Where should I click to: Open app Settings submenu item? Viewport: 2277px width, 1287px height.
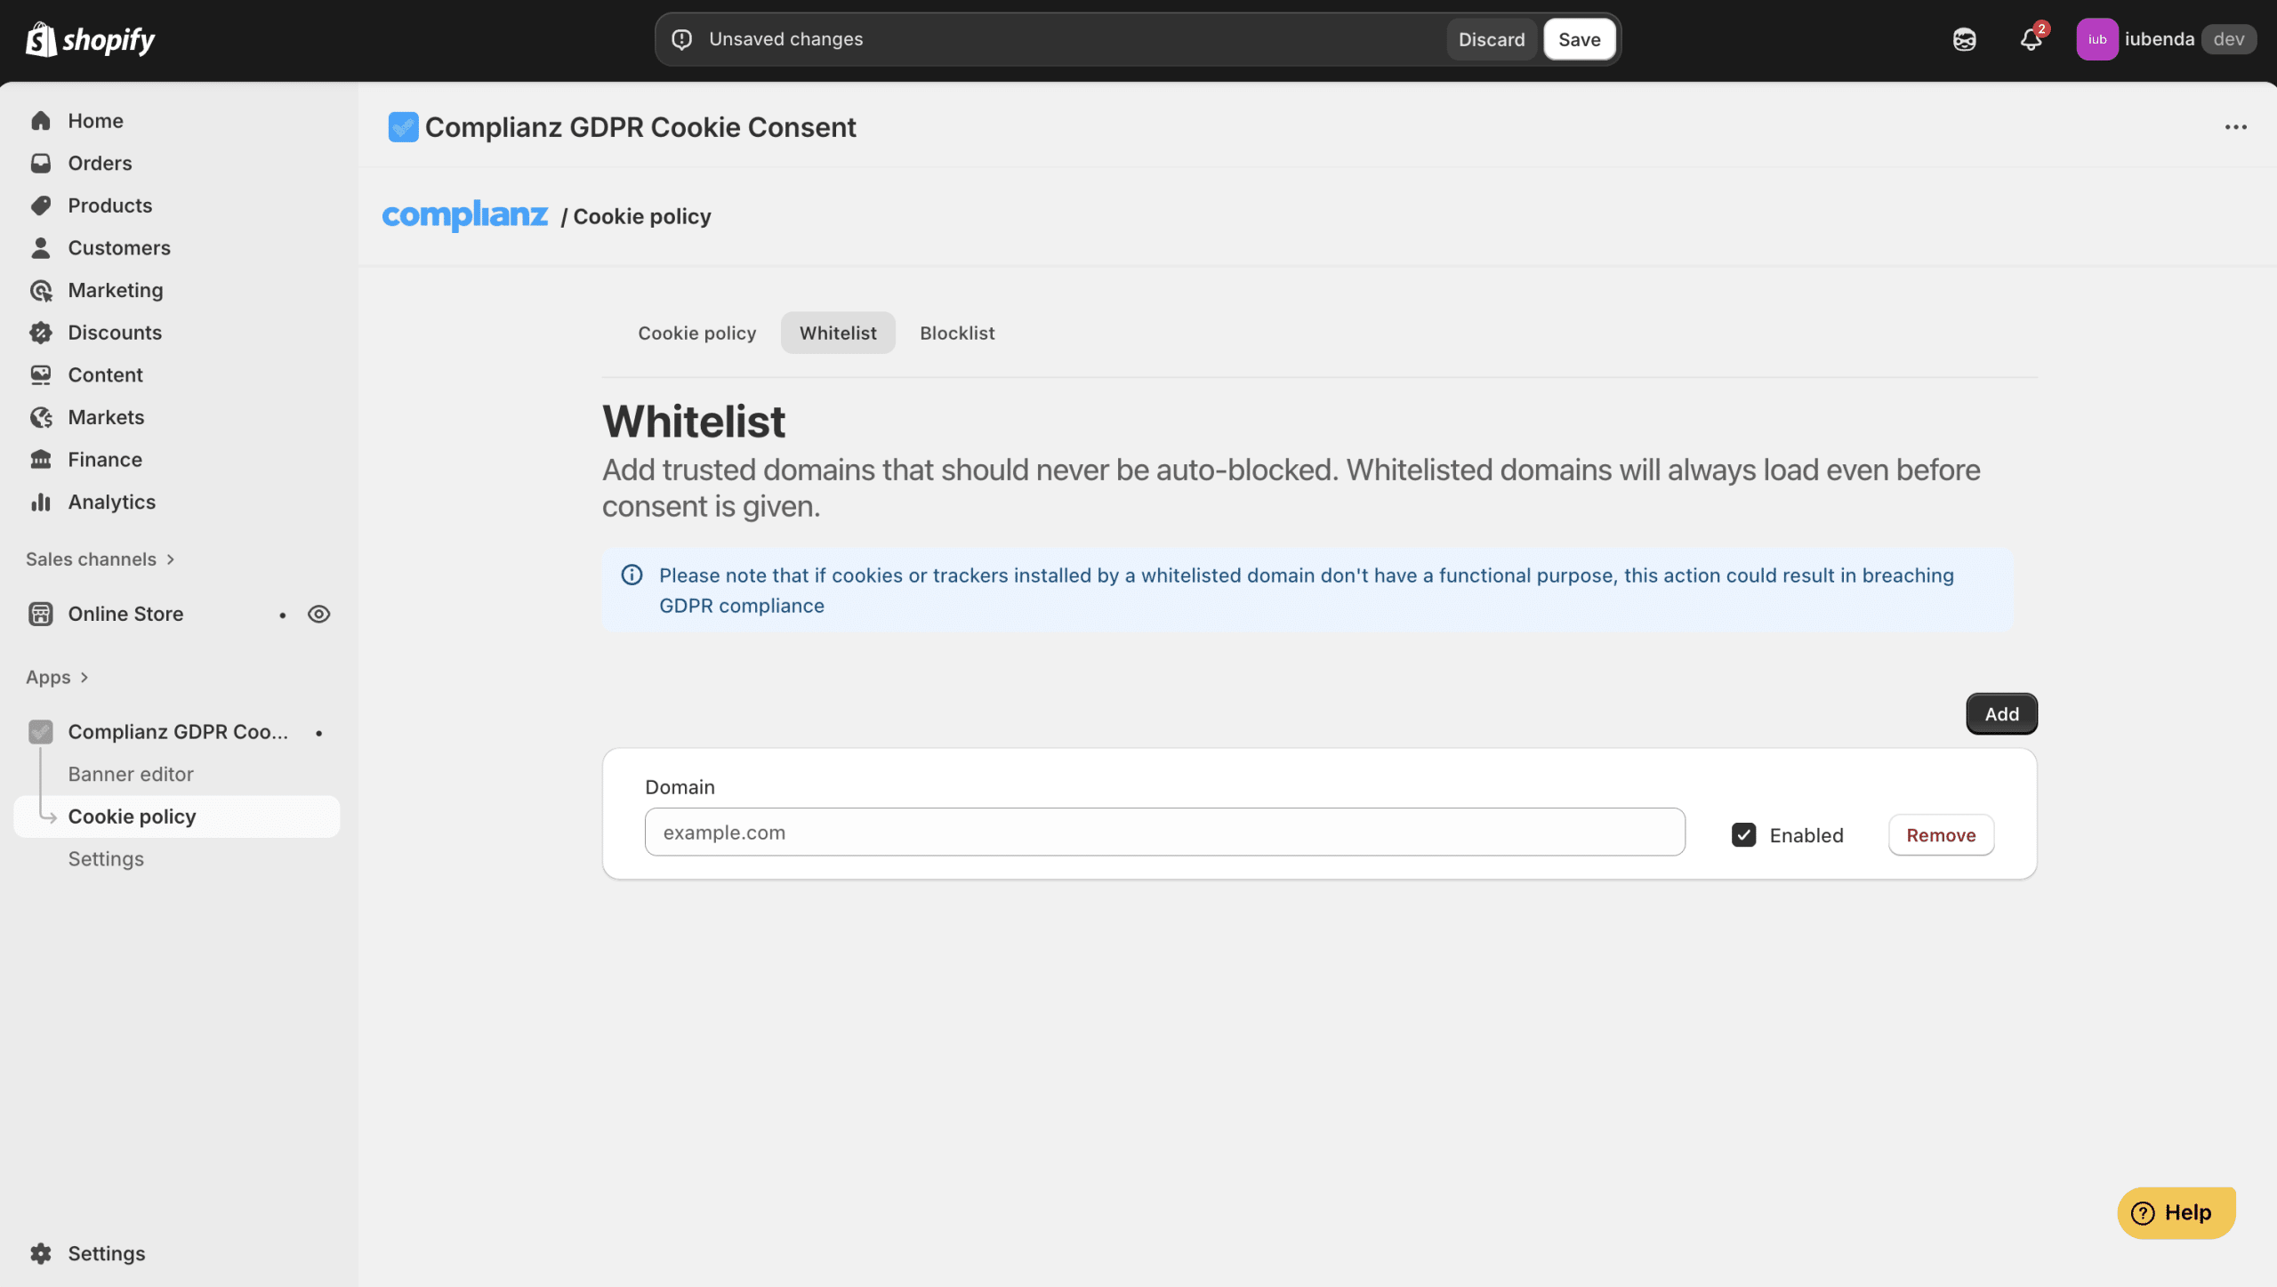coord(106,859)
